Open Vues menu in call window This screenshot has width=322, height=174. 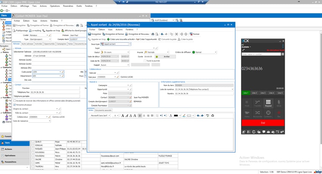tap(110, 30)
